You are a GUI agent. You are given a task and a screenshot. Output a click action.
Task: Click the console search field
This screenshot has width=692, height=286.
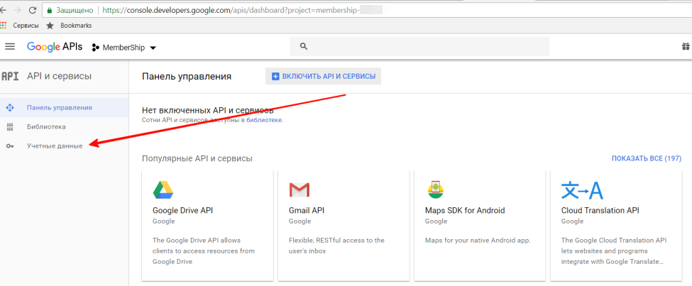point(419,47)
